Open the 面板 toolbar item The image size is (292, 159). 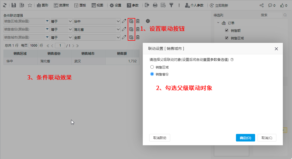(x=80, y=5)
